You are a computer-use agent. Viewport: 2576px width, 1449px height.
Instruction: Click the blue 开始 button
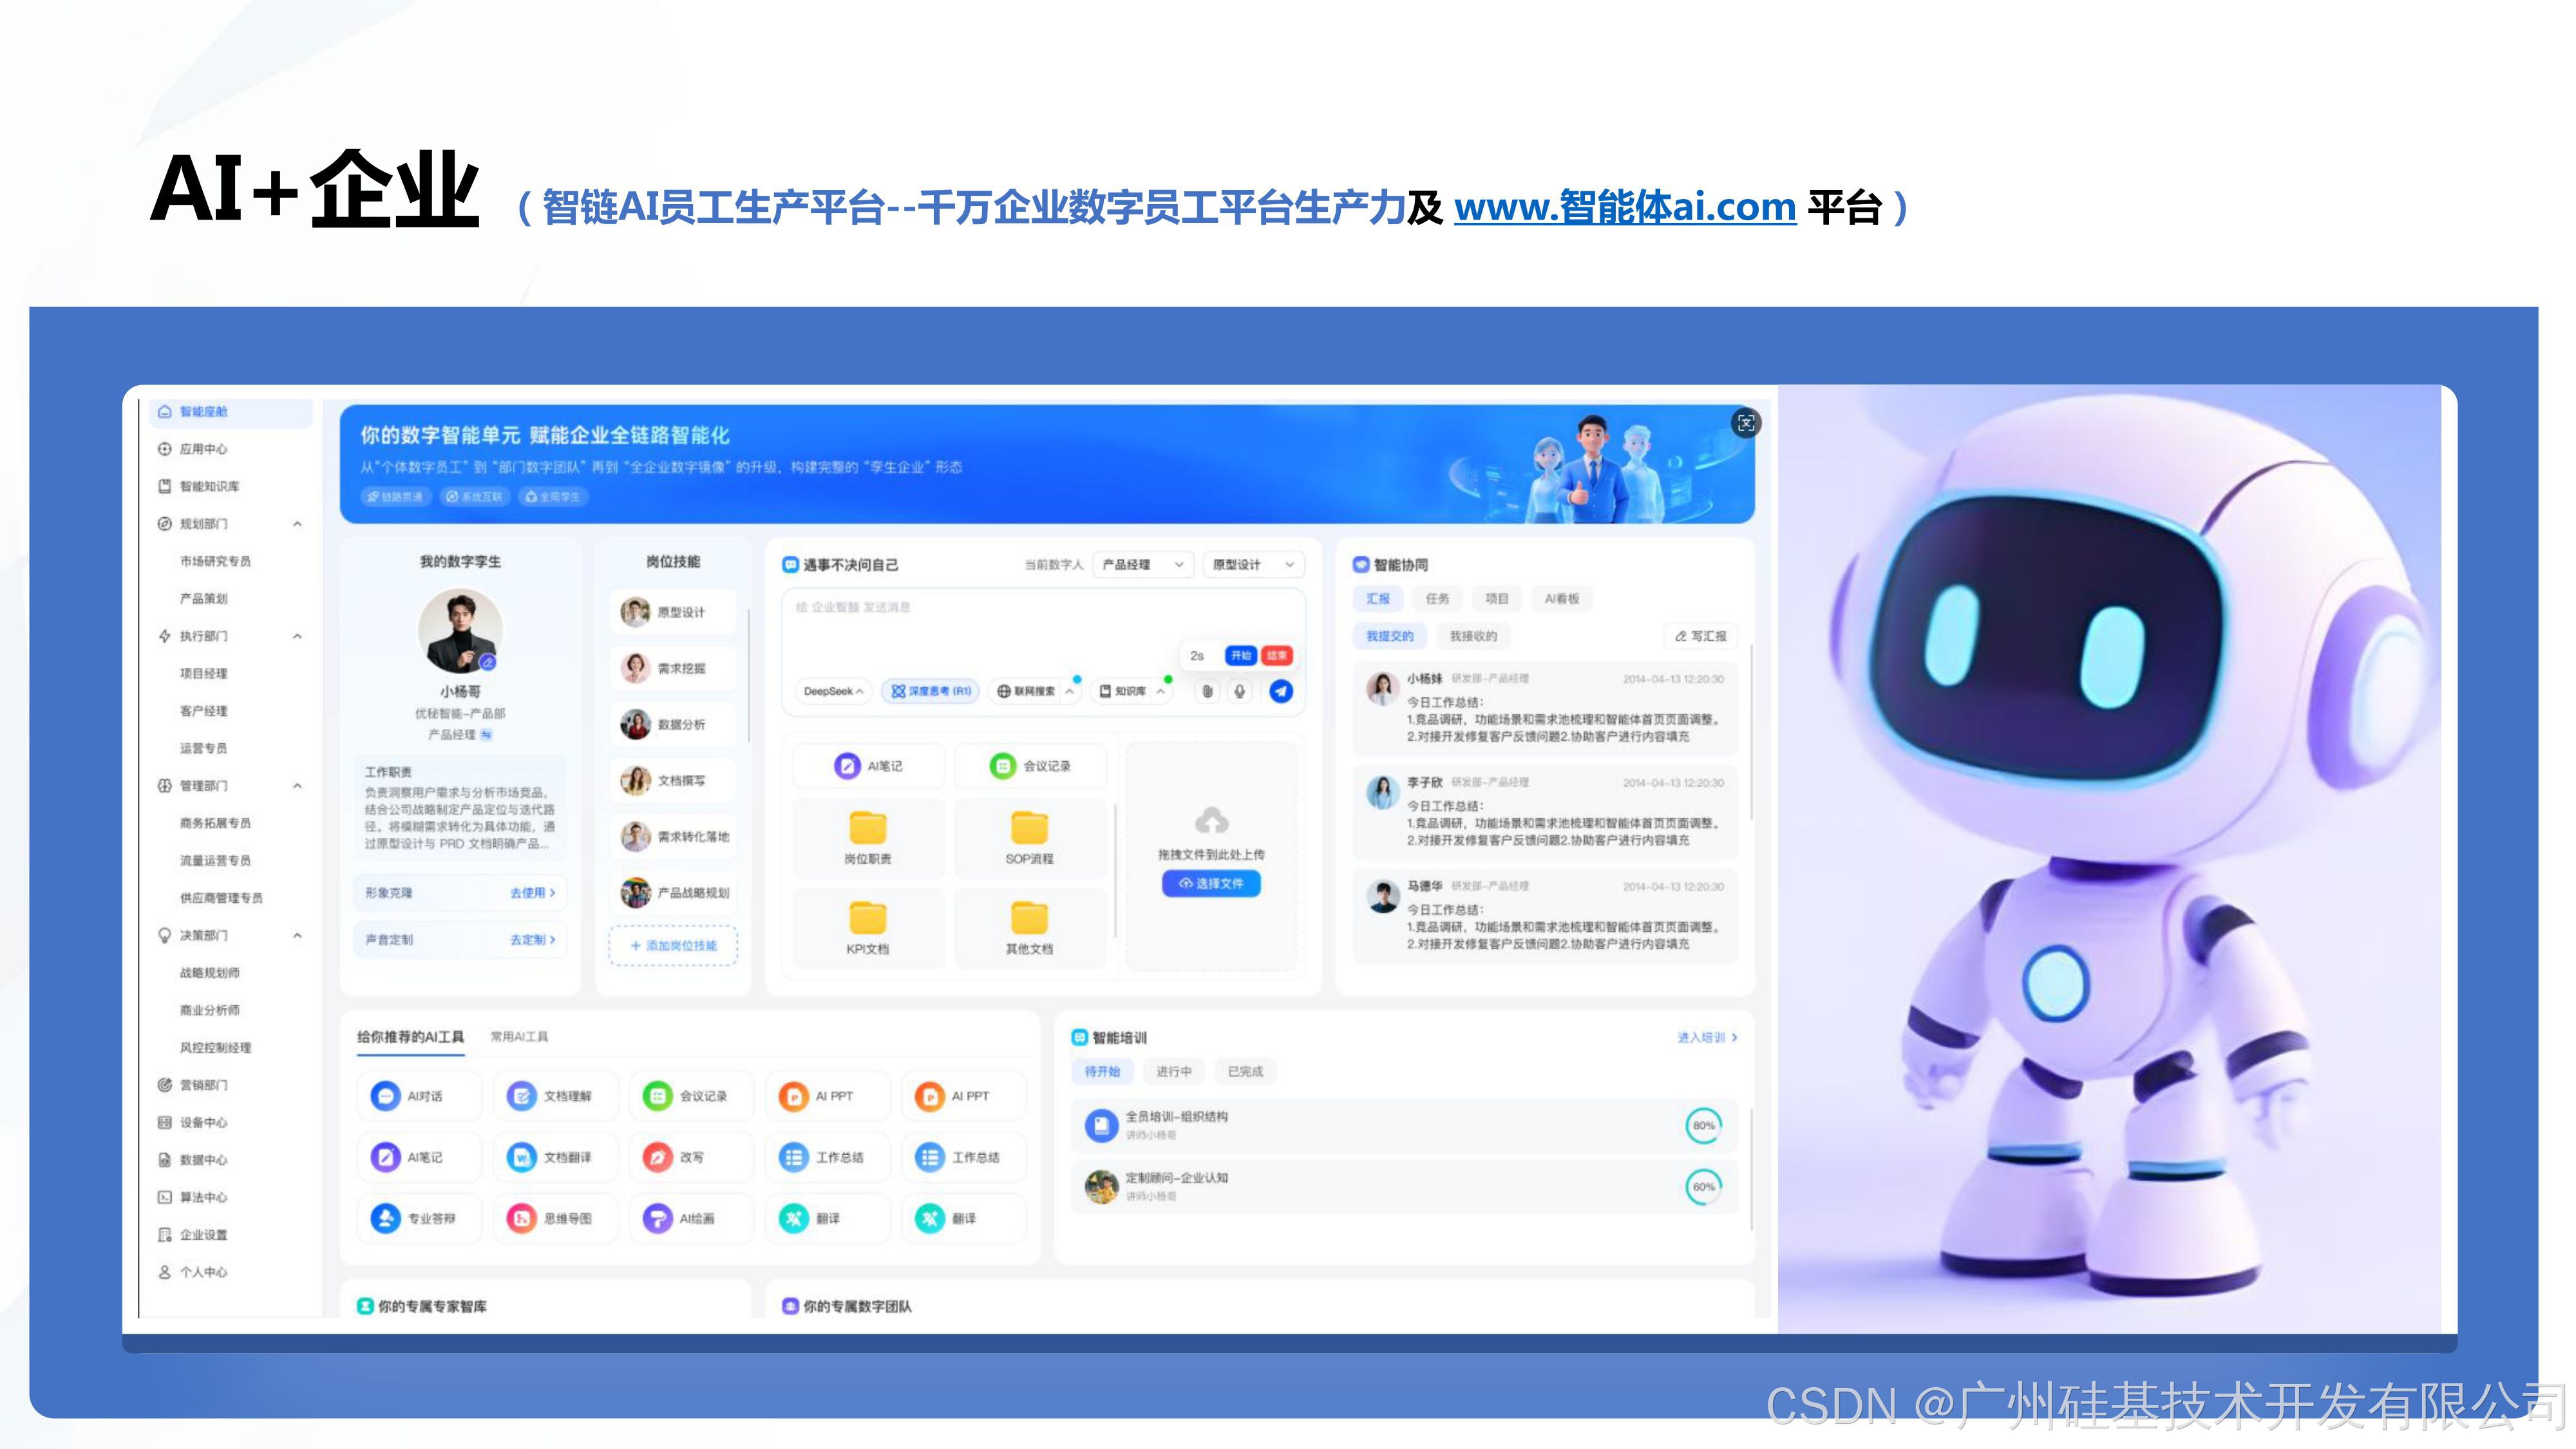(1240, 655)
